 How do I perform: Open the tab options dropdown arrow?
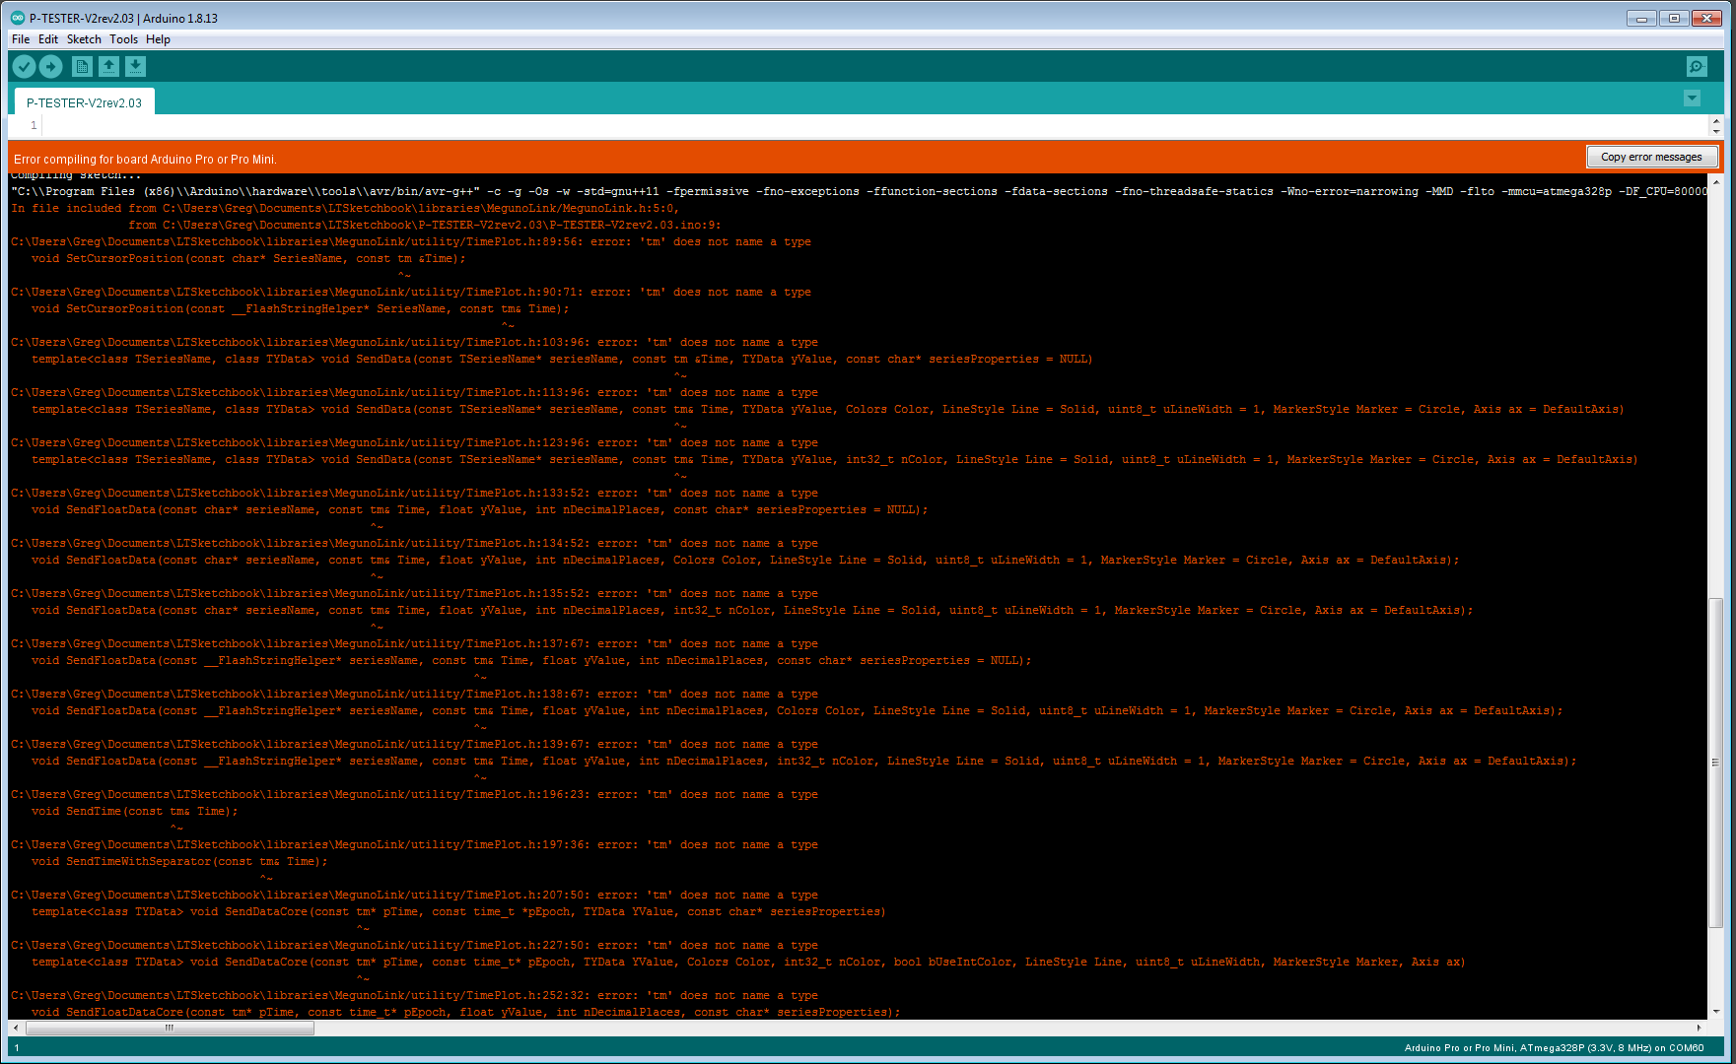[x=1692, y=99]
